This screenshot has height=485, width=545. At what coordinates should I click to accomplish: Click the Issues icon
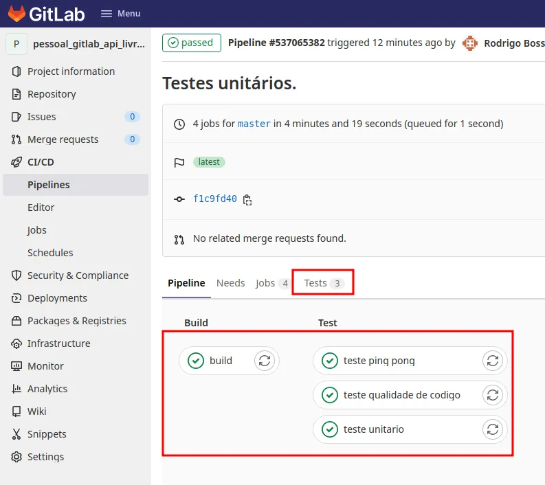point(16,117)
